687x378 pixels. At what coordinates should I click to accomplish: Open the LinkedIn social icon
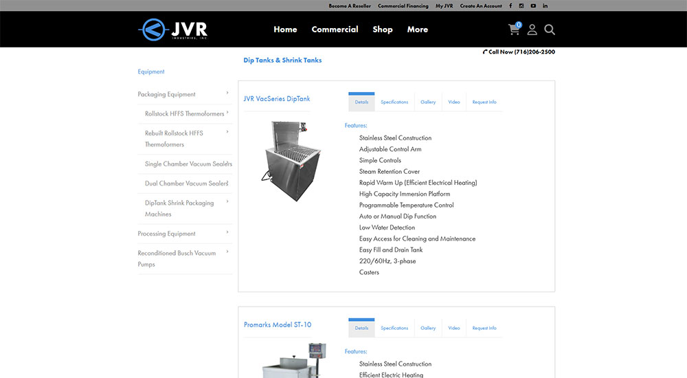pos(545,5)
